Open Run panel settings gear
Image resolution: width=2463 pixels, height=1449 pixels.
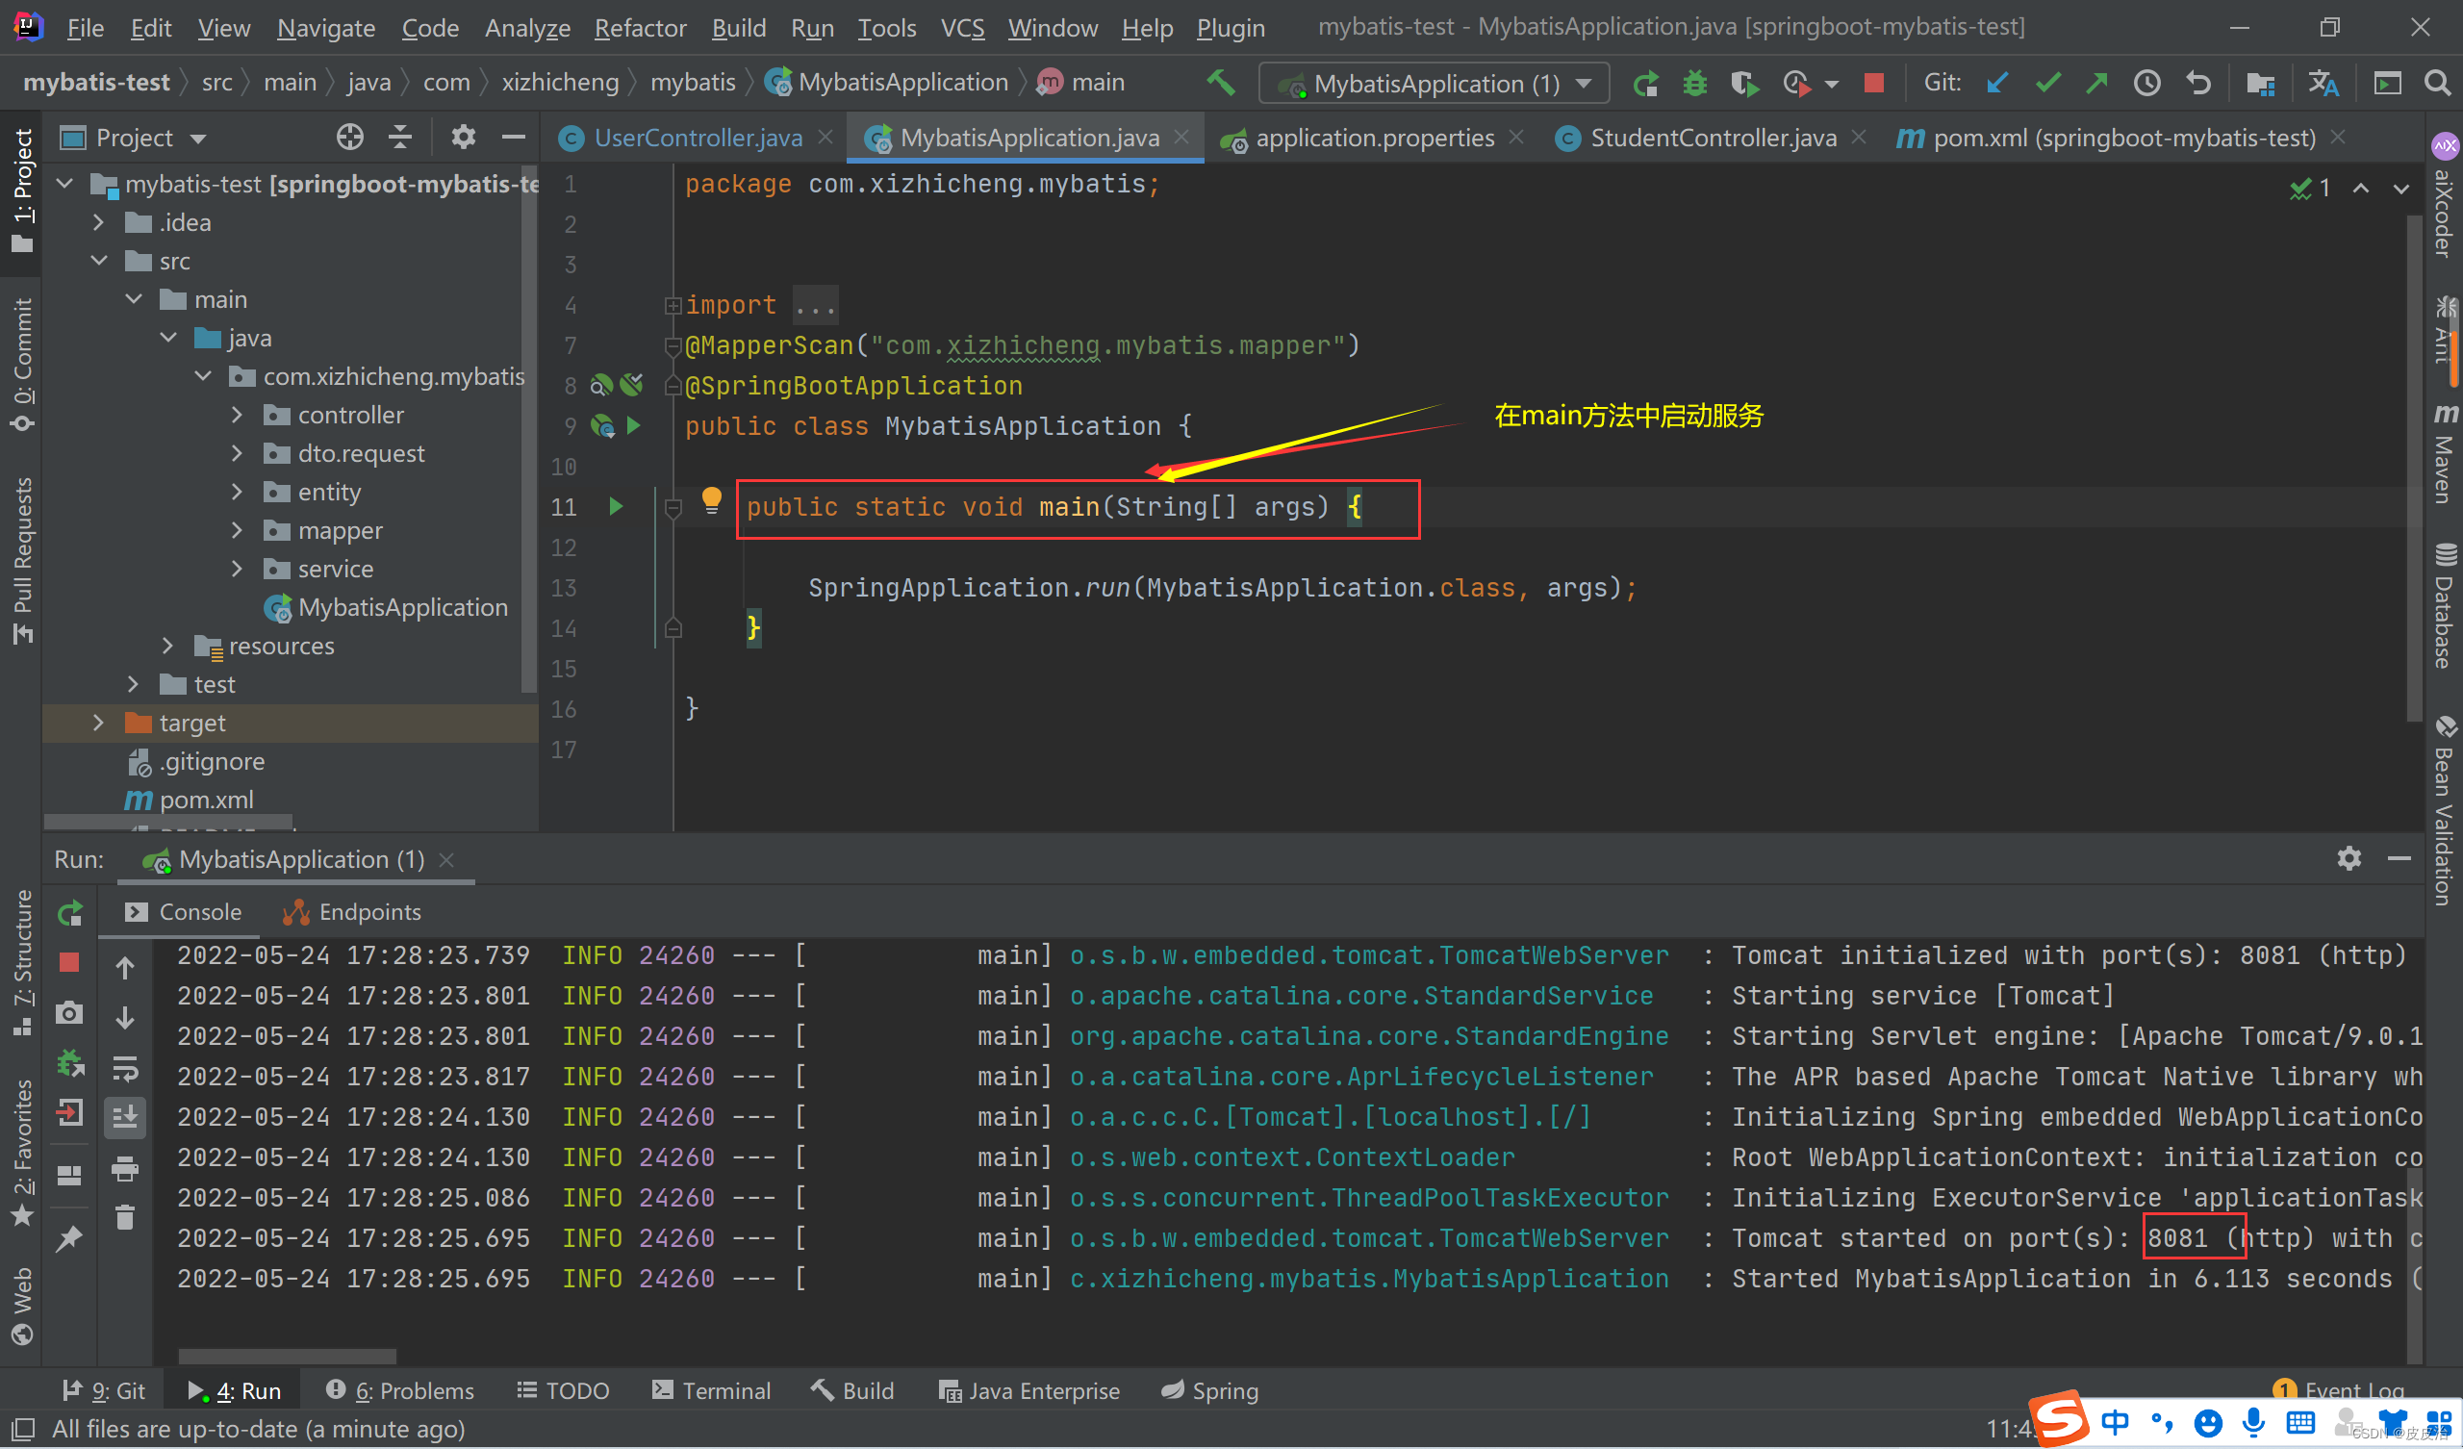pyautogui.click(x=2349, y=858)
